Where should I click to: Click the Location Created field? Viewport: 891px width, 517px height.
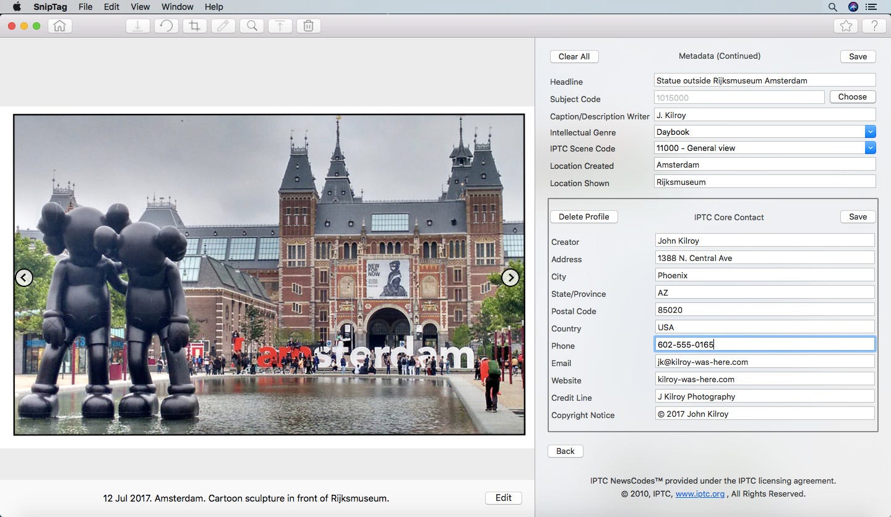click(765, 164)
